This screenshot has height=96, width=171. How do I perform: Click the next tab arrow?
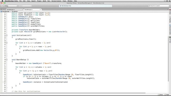[x=4, y=10]
